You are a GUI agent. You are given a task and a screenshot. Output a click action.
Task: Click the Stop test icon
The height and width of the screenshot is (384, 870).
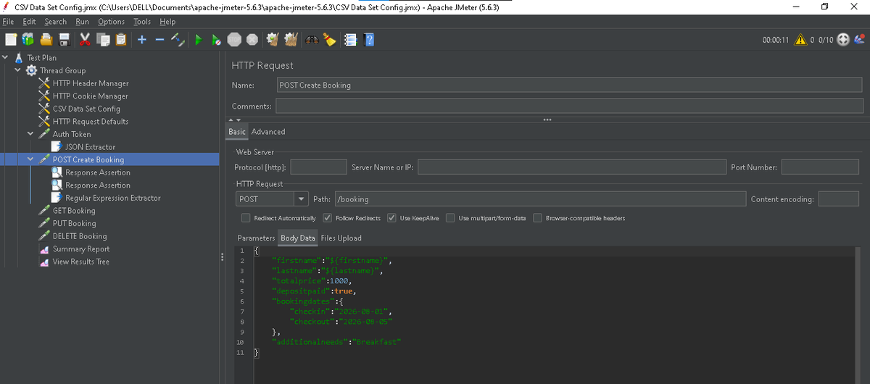click(x=234, y=39)
